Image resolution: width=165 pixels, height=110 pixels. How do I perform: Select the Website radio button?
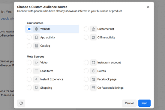[29, 29]
